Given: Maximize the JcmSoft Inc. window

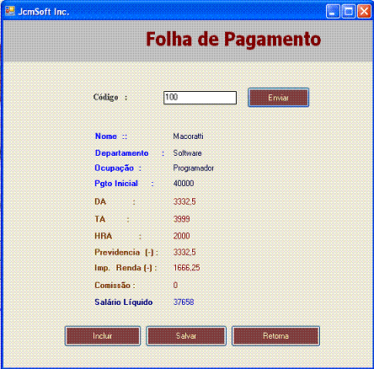Looking at the screenshot, I should coord(349,12).
